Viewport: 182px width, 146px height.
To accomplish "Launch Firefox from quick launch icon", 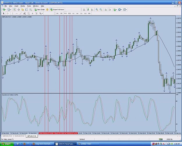I will click(x=24, y=144).
